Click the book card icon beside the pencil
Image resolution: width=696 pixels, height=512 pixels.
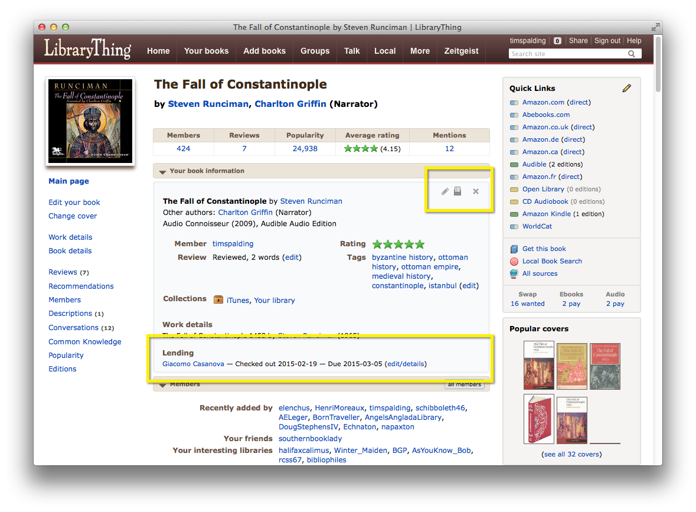[x=457, y=191]
